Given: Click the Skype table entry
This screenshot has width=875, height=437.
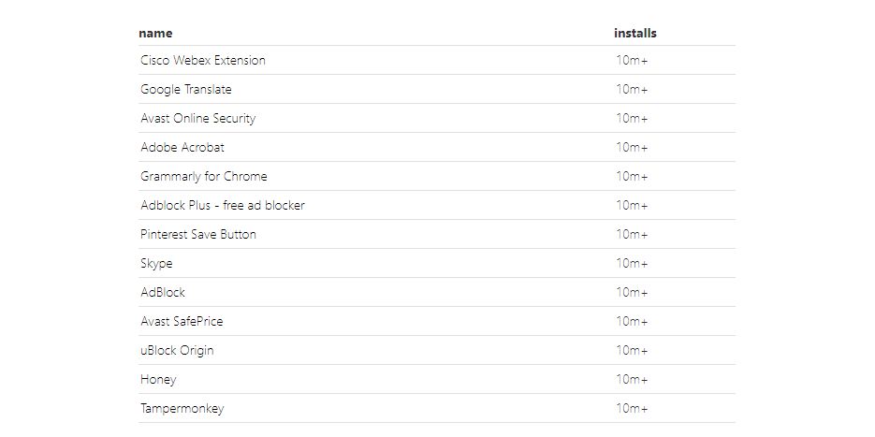Looking at the screenshot, I should [x=156, y=264].
